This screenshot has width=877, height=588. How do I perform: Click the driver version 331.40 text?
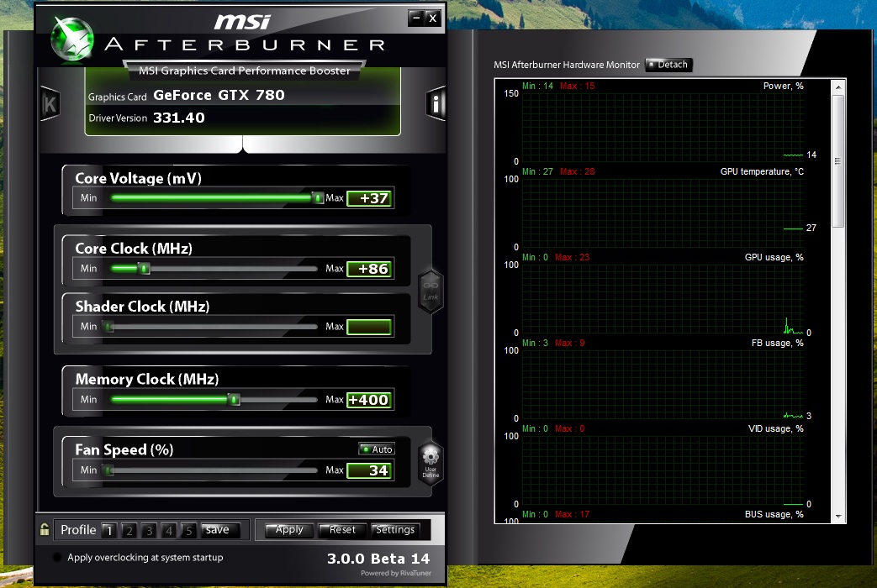click(179, 118)
